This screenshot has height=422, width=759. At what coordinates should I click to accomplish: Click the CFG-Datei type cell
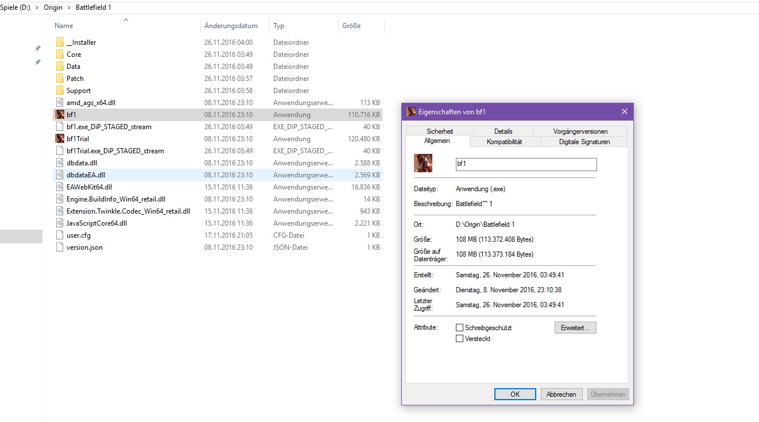click(x=289, y=235)
